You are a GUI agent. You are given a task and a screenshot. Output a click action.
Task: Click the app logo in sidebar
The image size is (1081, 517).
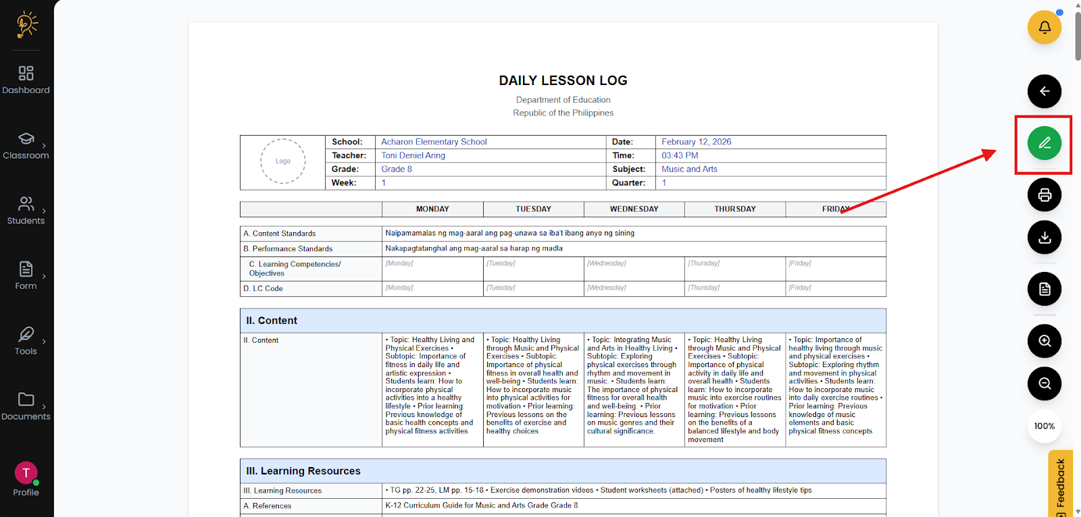pyautogui.click(x=26, y=24)
